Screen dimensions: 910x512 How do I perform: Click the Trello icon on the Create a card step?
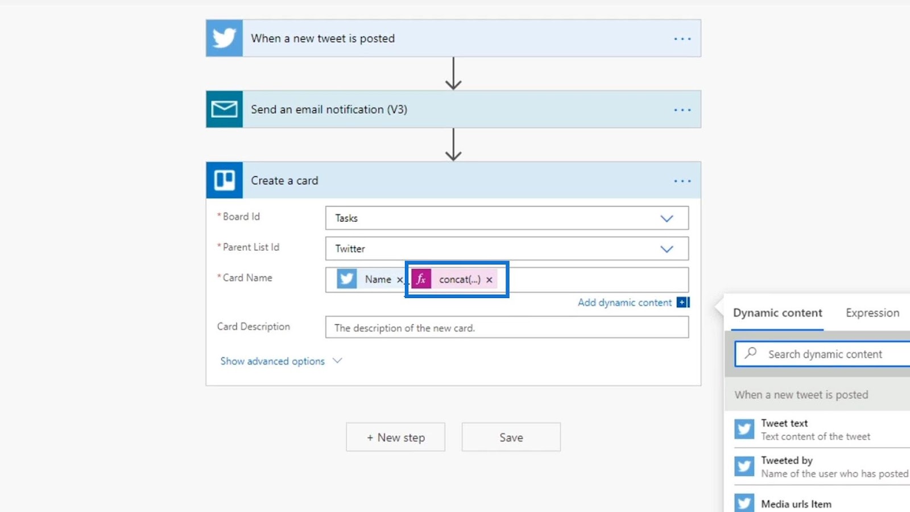224,180
